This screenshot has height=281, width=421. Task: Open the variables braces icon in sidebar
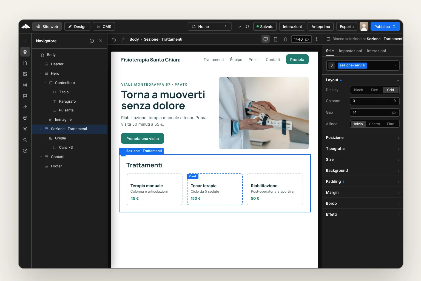(25, 85)
